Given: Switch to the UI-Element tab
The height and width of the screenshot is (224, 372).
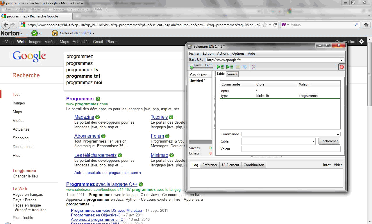Looking at the screenshot, I should 230,165.
